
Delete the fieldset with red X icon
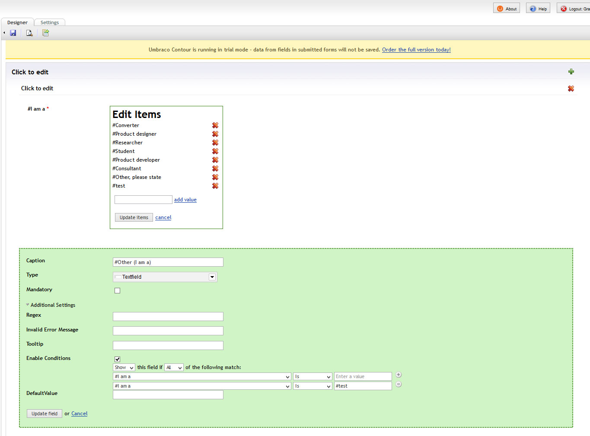571,89
